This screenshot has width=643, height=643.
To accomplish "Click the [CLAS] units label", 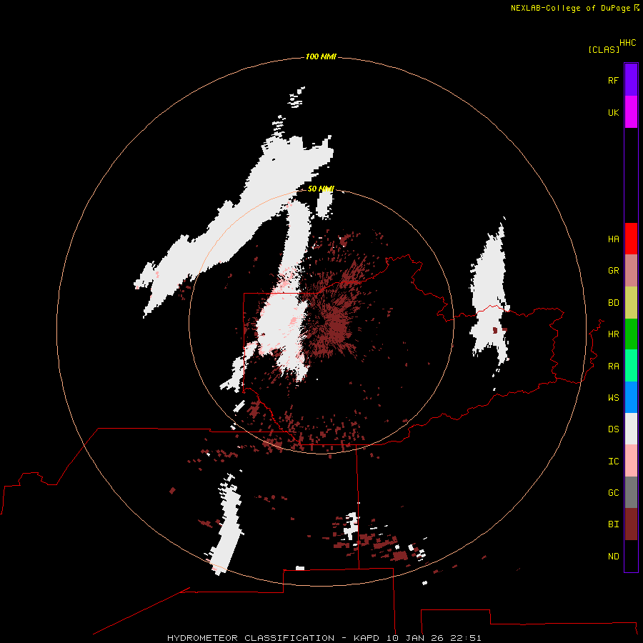I will (x=604, y=50).
